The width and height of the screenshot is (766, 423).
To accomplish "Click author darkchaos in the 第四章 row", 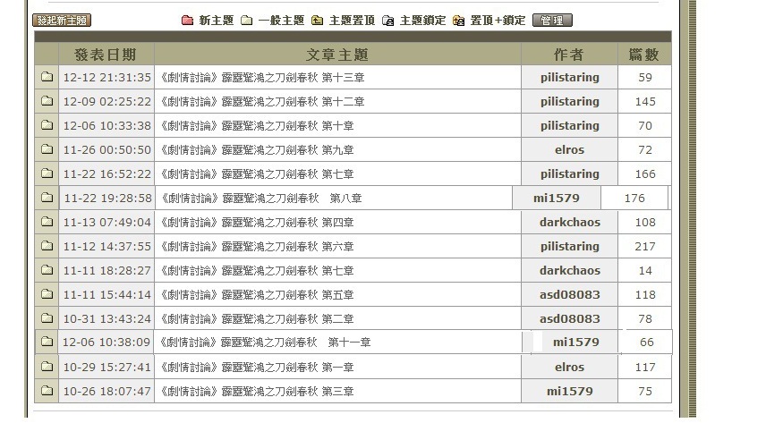I will pos(570,223).
